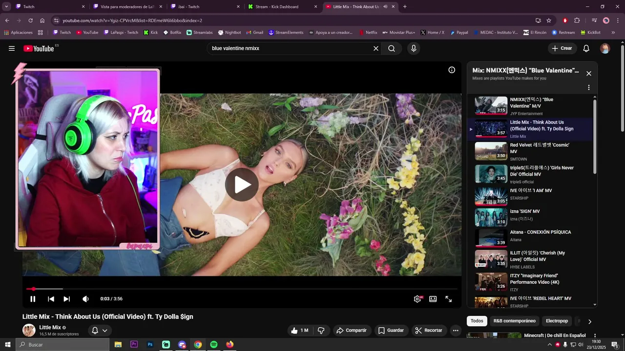Show more filter chips with the arrow
625x351 pixels.
589,321
